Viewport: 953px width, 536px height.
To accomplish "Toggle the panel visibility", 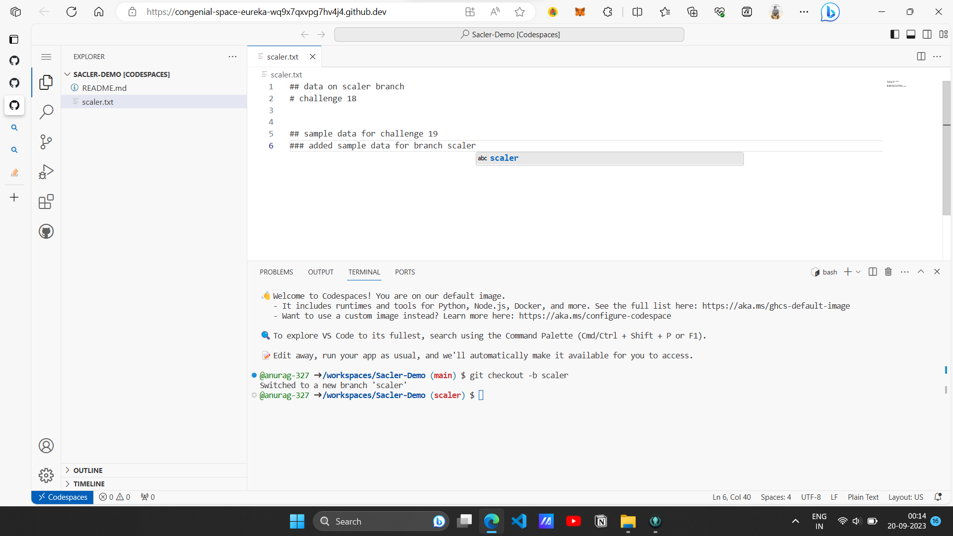I will 911,34.
